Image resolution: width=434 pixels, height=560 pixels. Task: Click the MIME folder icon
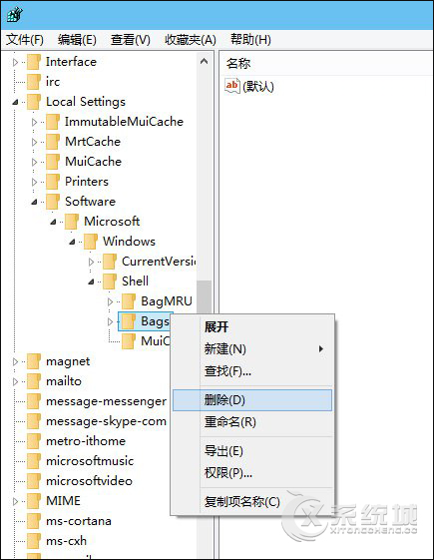coord(34,501)
